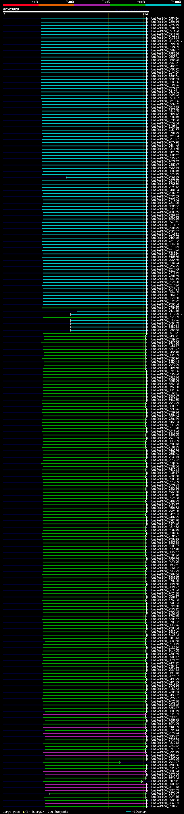Open hit UniRef100_Q4C4X9
184x814 pixels.
165,146
